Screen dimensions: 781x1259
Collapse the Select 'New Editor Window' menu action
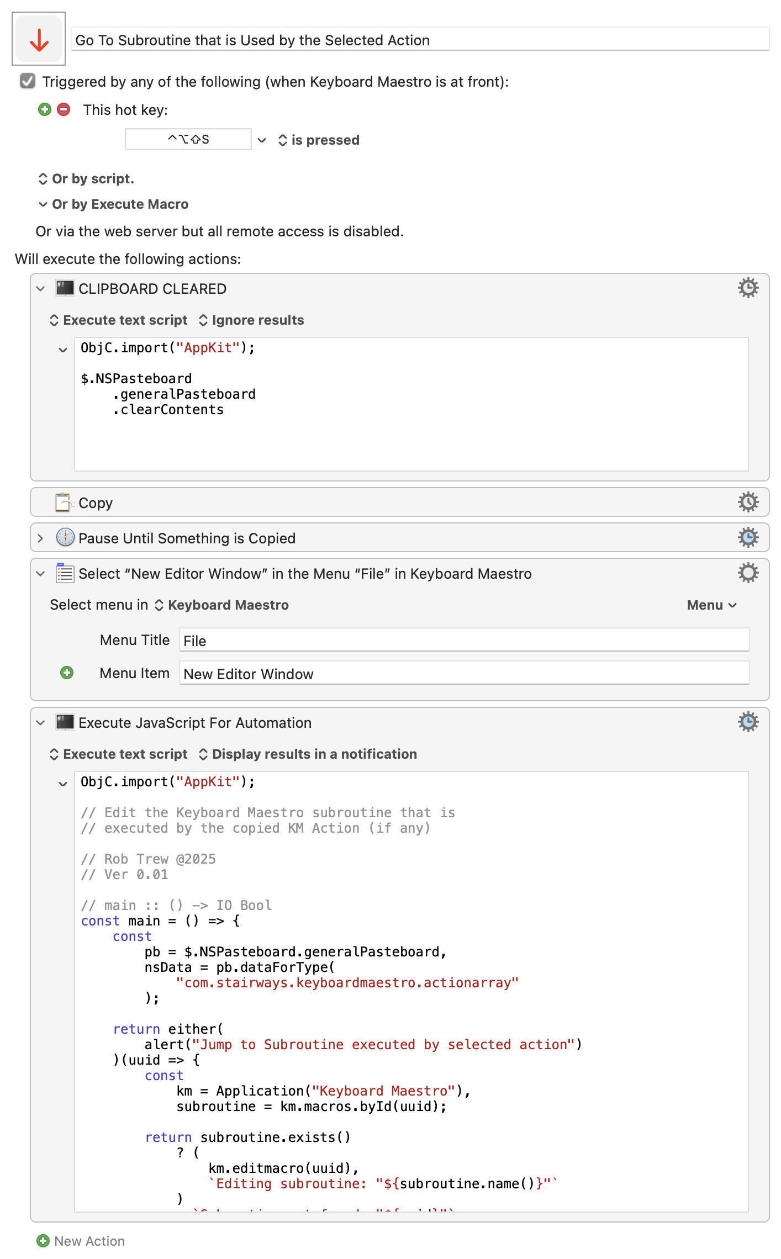[40, 574]
